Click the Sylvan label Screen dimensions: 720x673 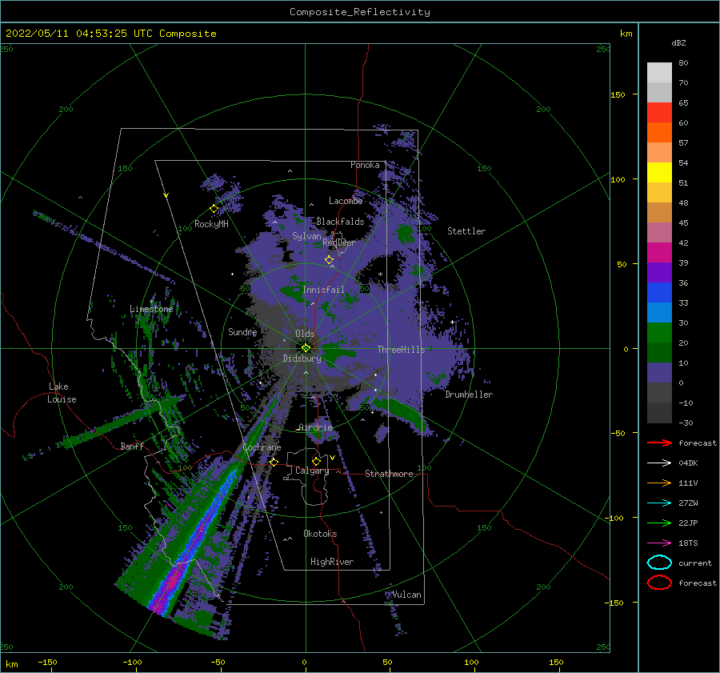coord(306,236)
